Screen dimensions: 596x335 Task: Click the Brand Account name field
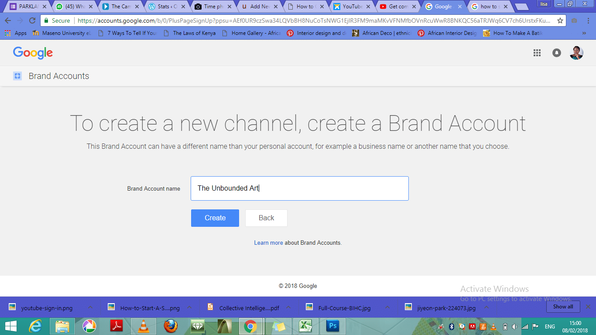click(299, 188)
